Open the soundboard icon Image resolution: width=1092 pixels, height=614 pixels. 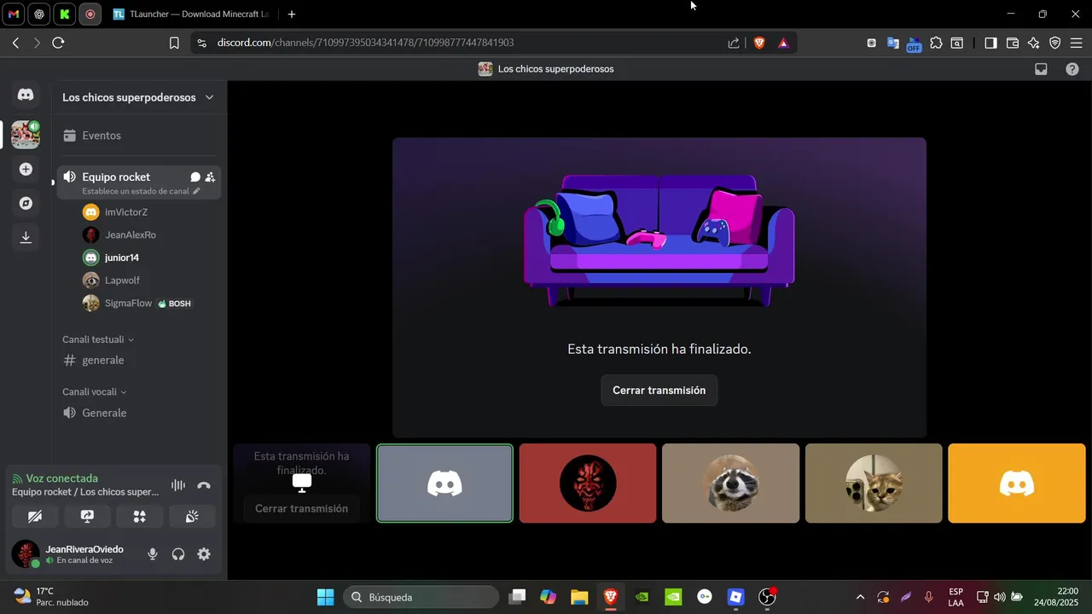pos(192,516)
